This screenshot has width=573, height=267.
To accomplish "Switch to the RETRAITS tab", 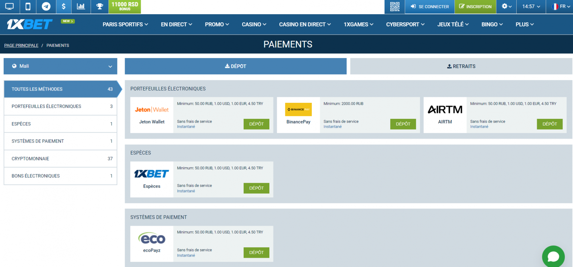I will (461, 66).
